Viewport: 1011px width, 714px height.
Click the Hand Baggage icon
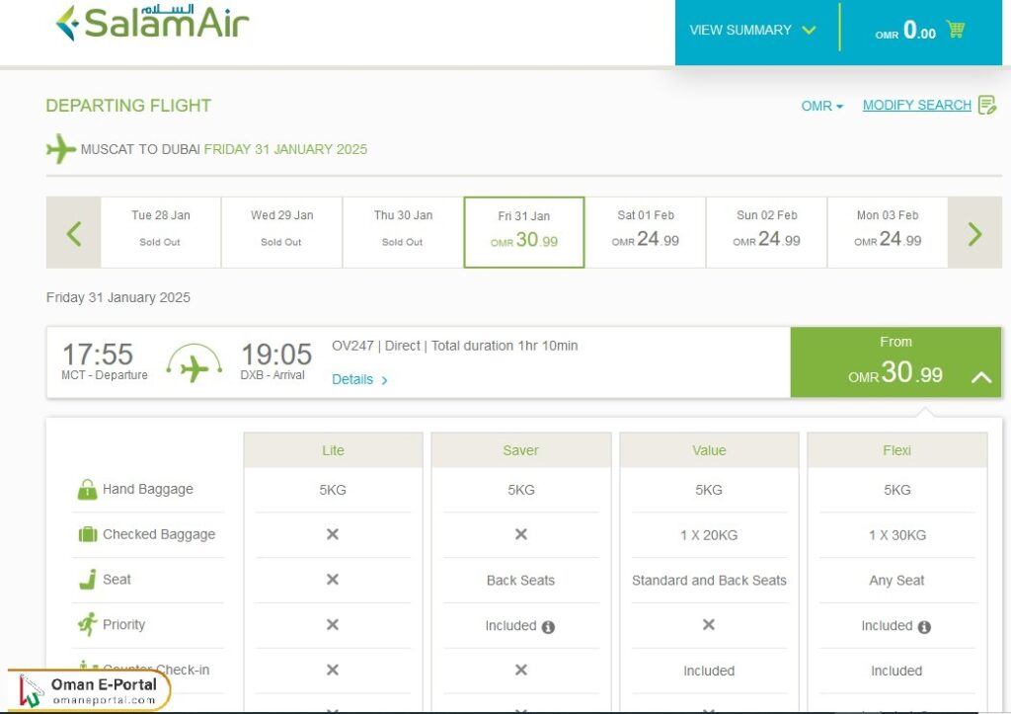87,488
